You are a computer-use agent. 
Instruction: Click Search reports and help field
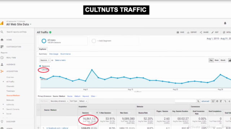(x=17, y=32)
